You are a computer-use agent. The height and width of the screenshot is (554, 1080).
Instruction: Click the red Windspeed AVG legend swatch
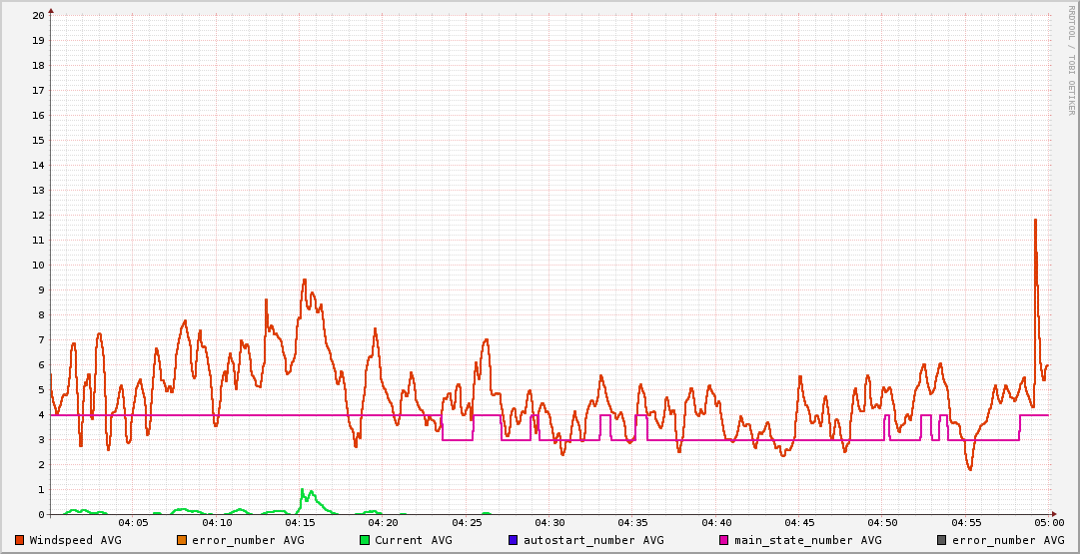20,540
